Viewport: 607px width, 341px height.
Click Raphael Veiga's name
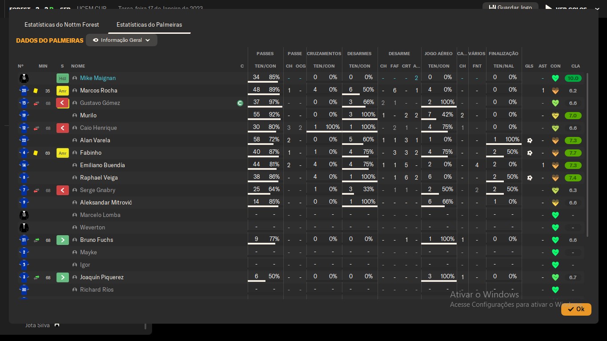tap(99, 177)
